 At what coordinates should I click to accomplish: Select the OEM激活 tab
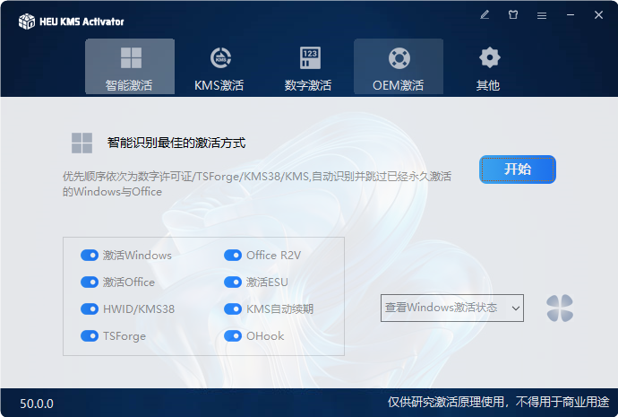pyautogui.click(x=399, y=66)
